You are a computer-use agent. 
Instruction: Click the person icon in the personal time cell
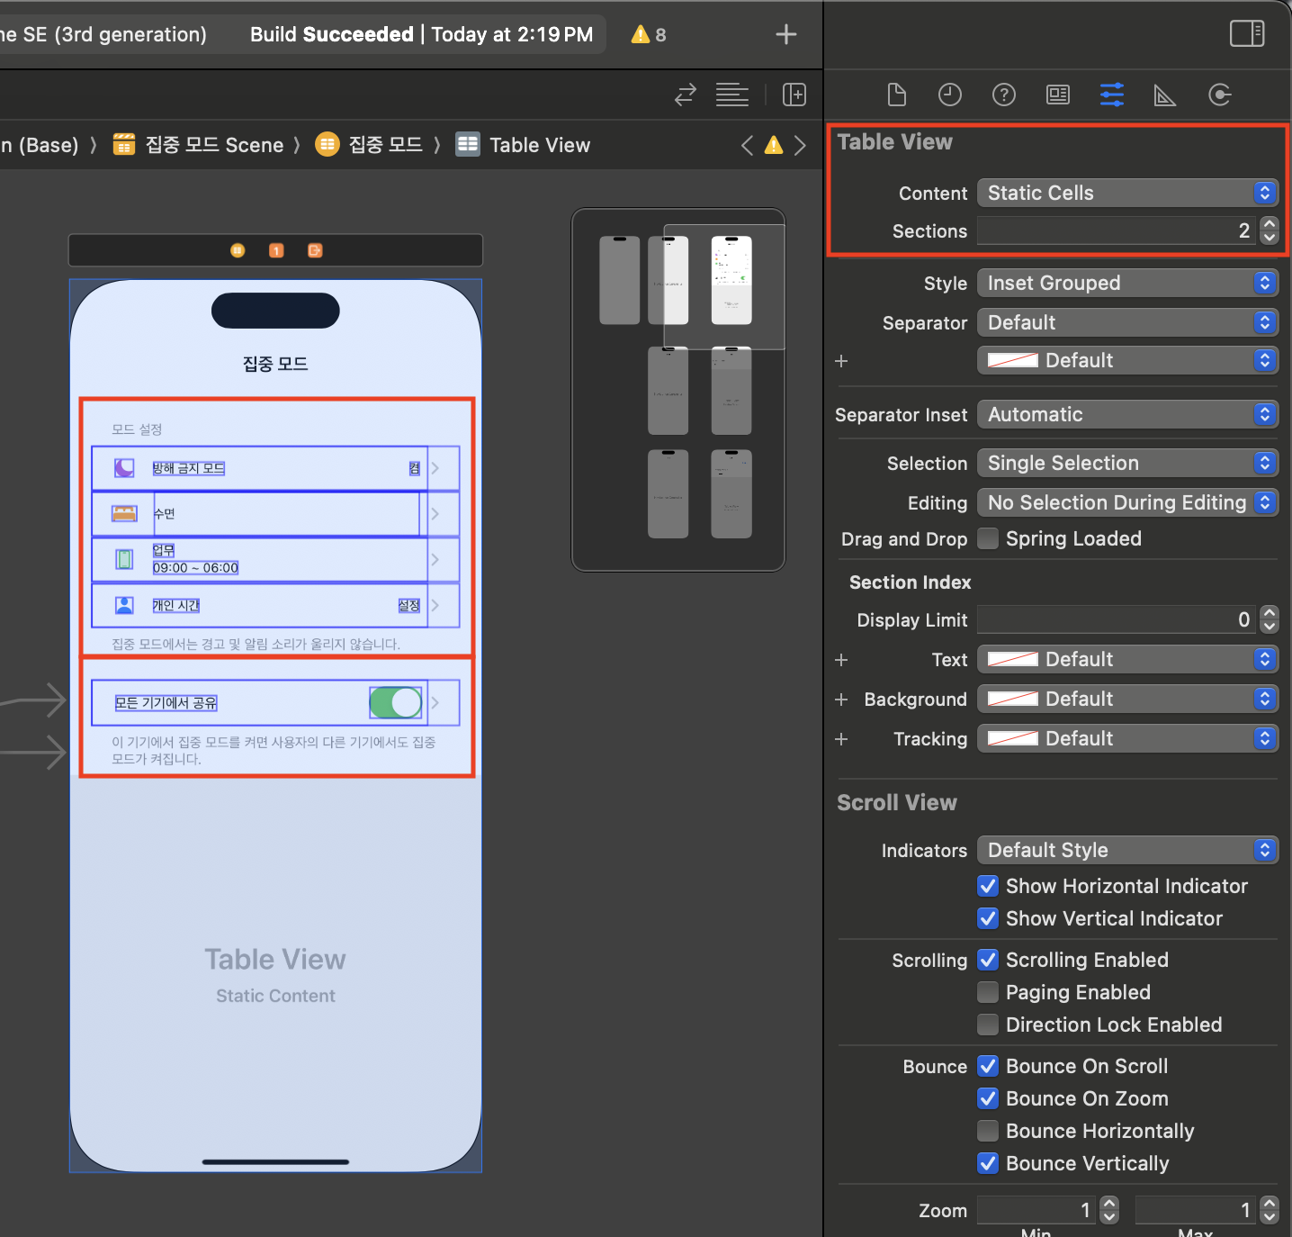pyautogui.click(x=124, y=605)
